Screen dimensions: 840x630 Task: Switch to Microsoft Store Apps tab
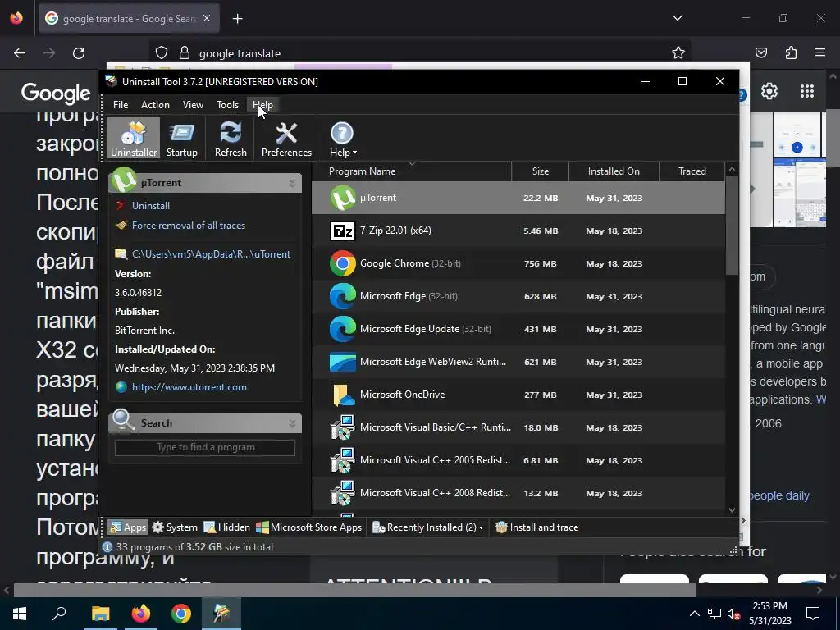coord(309,527)
